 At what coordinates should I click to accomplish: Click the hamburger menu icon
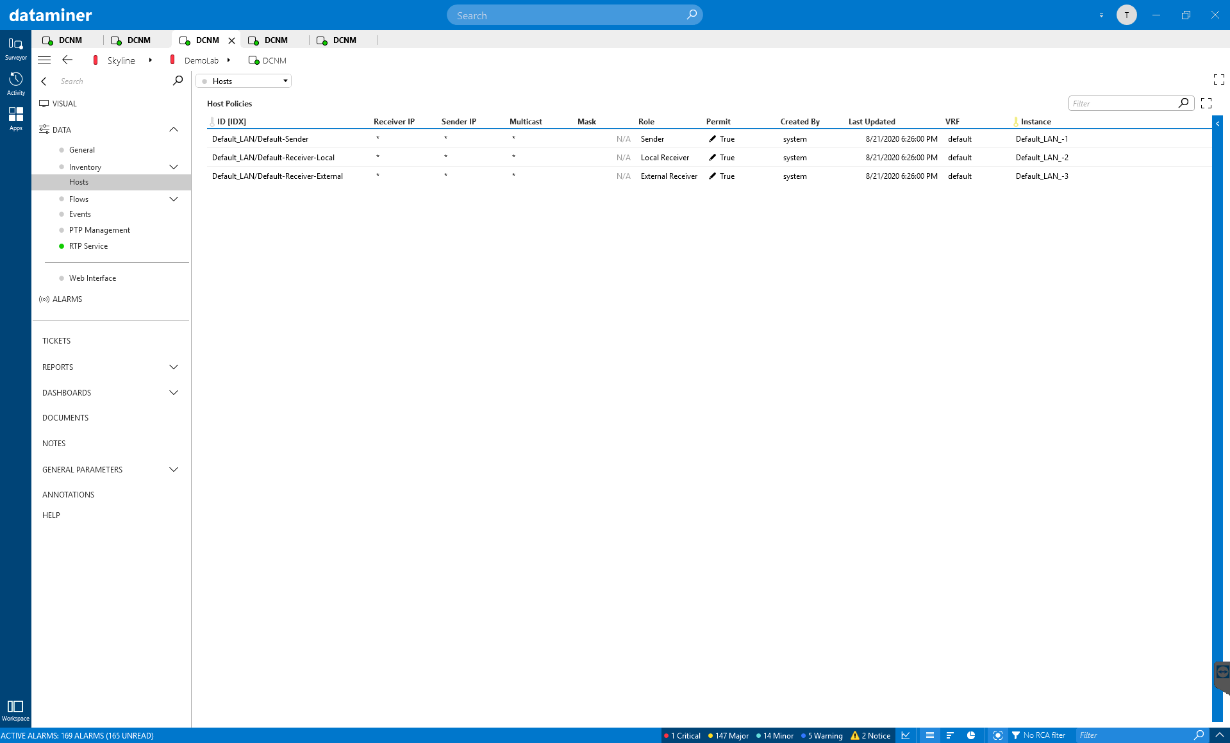click(44, 60)
